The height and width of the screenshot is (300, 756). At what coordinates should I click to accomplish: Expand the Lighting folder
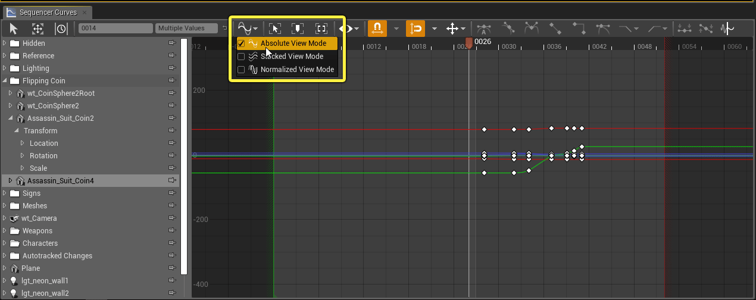coord(5,68)
